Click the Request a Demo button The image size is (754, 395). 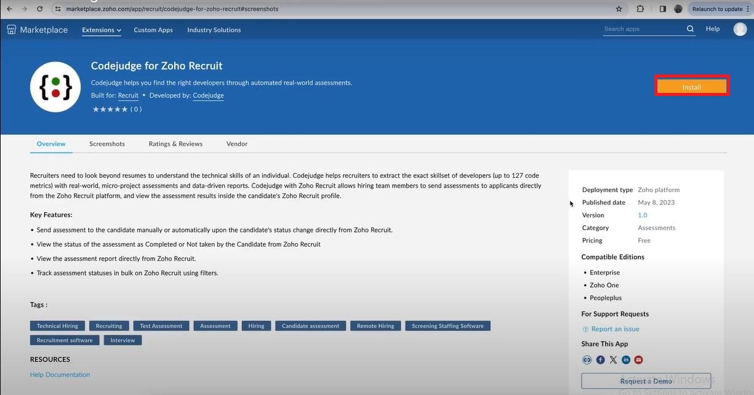(x=646, y=381)
